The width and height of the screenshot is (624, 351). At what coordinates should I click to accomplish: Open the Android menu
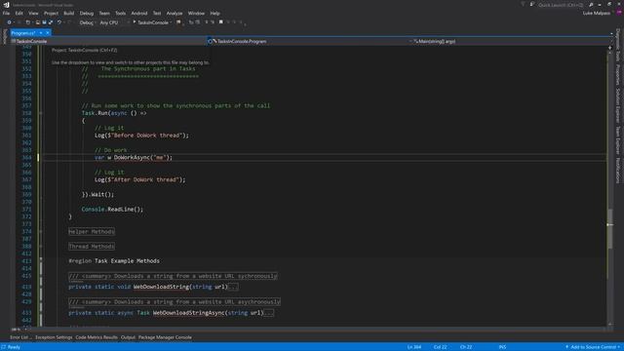pos(139,13)
